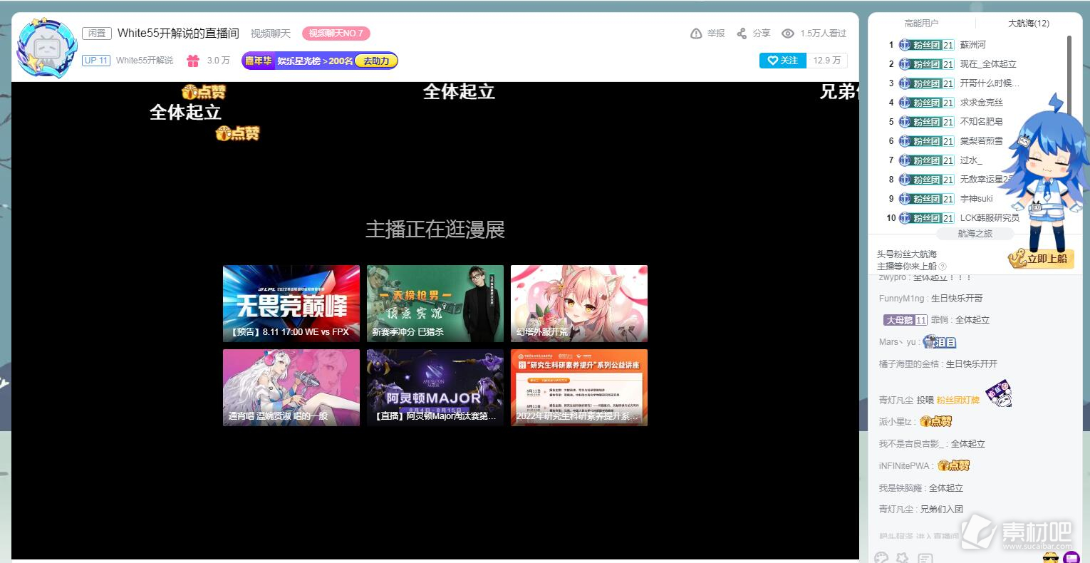Viewport: 1090px width, 563px height.
Task: Click the fan badge next to 过水_
Action: 926,160
